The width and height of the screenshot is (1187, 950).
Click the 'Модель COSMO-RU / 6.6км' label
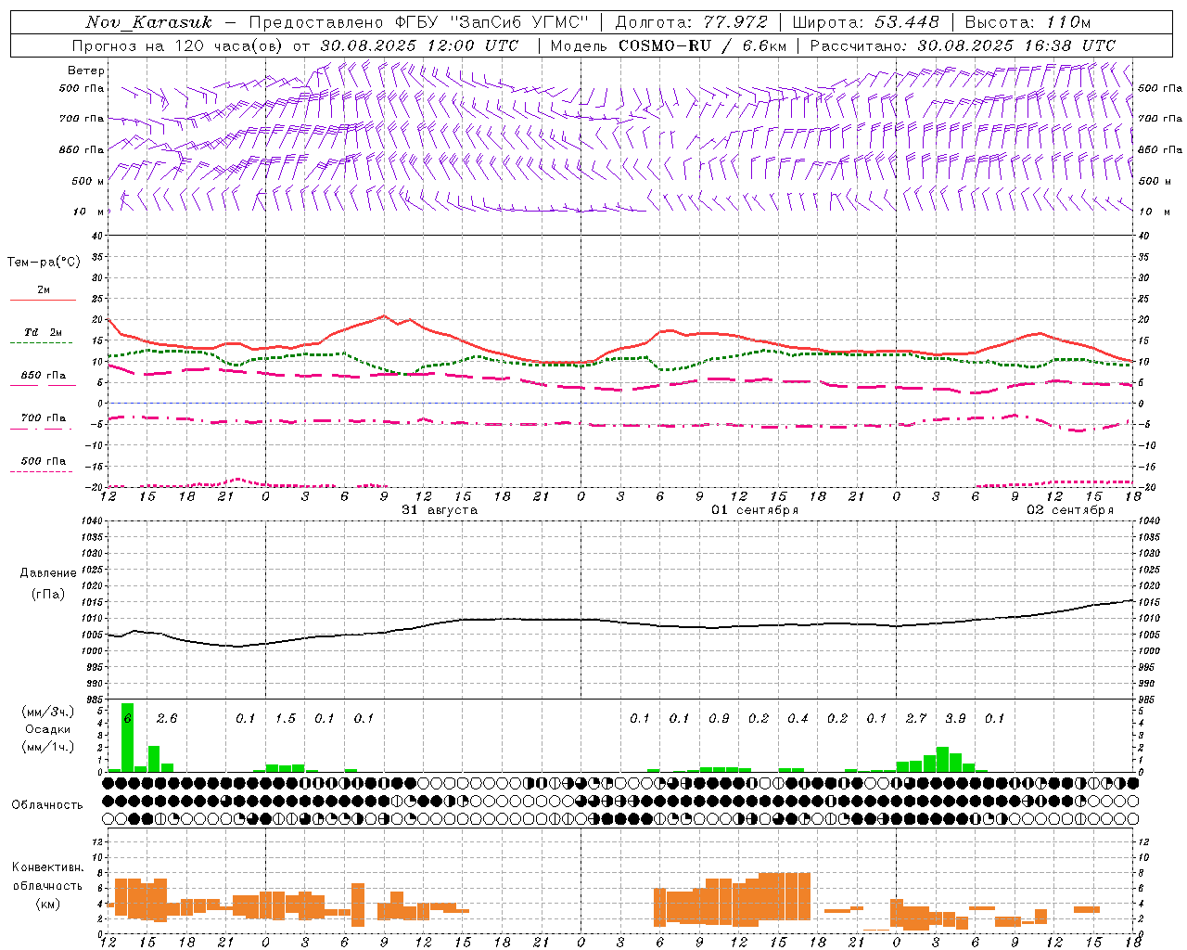(668, 45)
